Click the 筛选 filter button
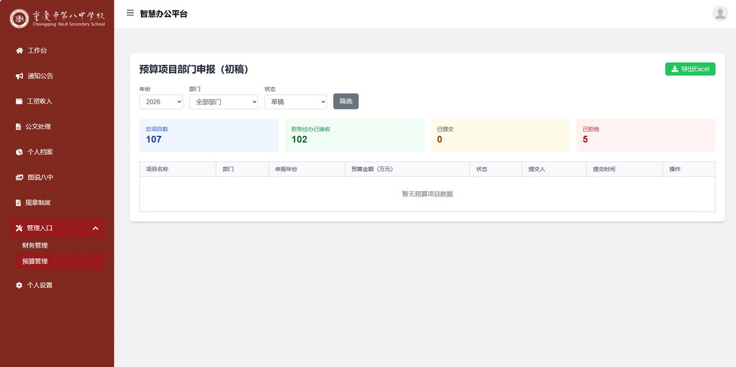 click(346, 102)
